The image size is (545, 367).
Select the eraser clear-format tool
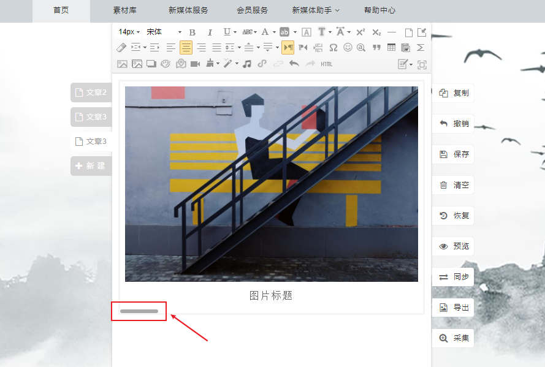121,48
